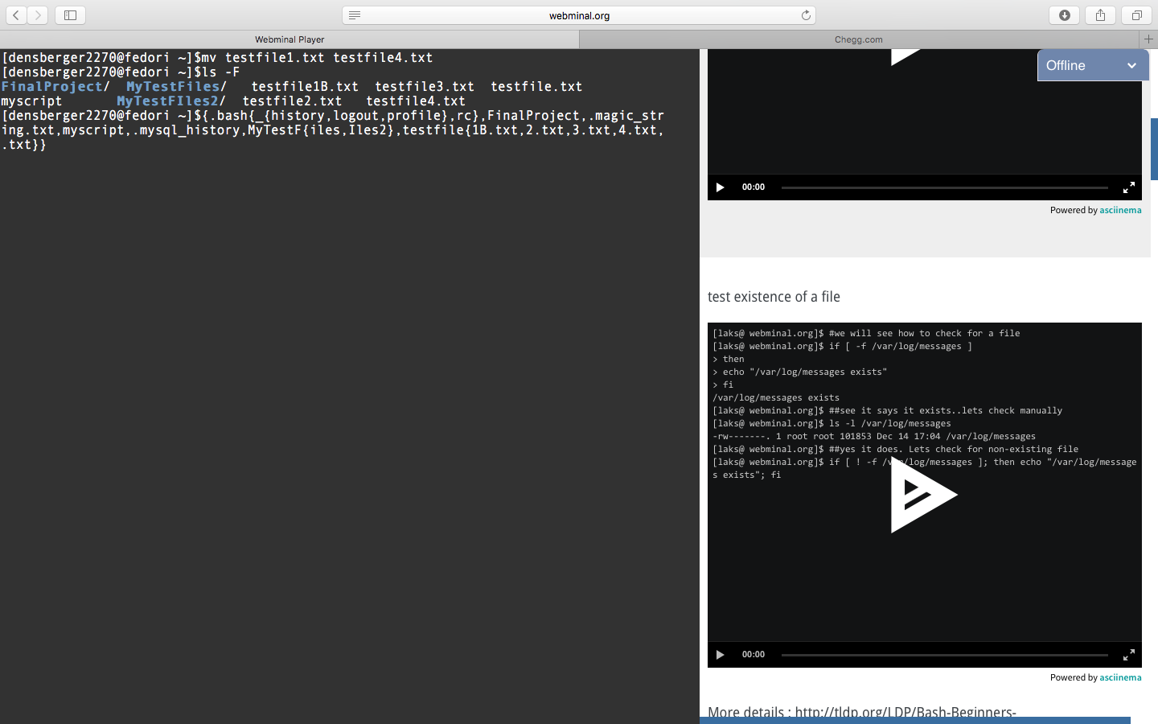Image resolution: width=1158 pixels, height=724 pixels.
Task: Click the 00:00 time on upper player
Action: (x=754, y=187)
